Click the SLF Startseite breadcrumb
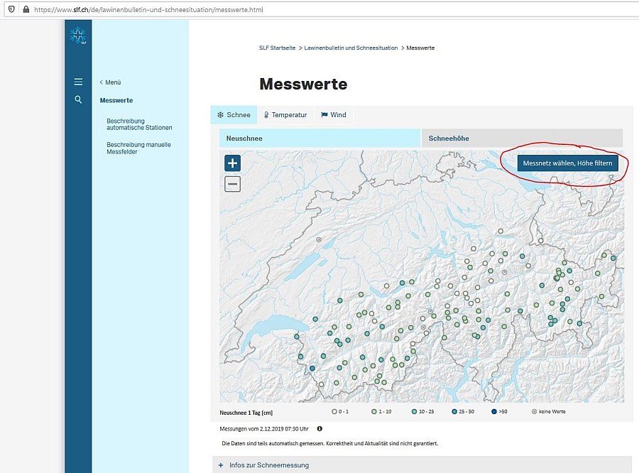Screen dimensions: 639x473 [x=277, y=48]
